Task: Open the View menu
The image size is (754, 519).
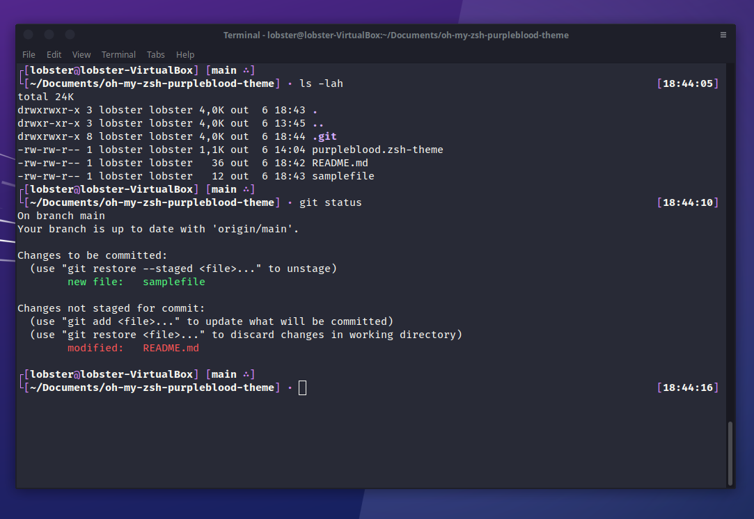Action: [81, 54]
